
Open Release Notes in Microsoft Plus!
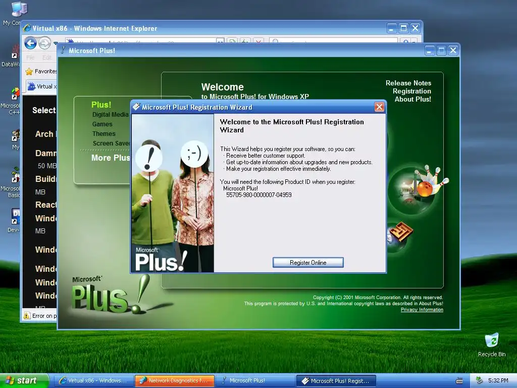(408, 83)
